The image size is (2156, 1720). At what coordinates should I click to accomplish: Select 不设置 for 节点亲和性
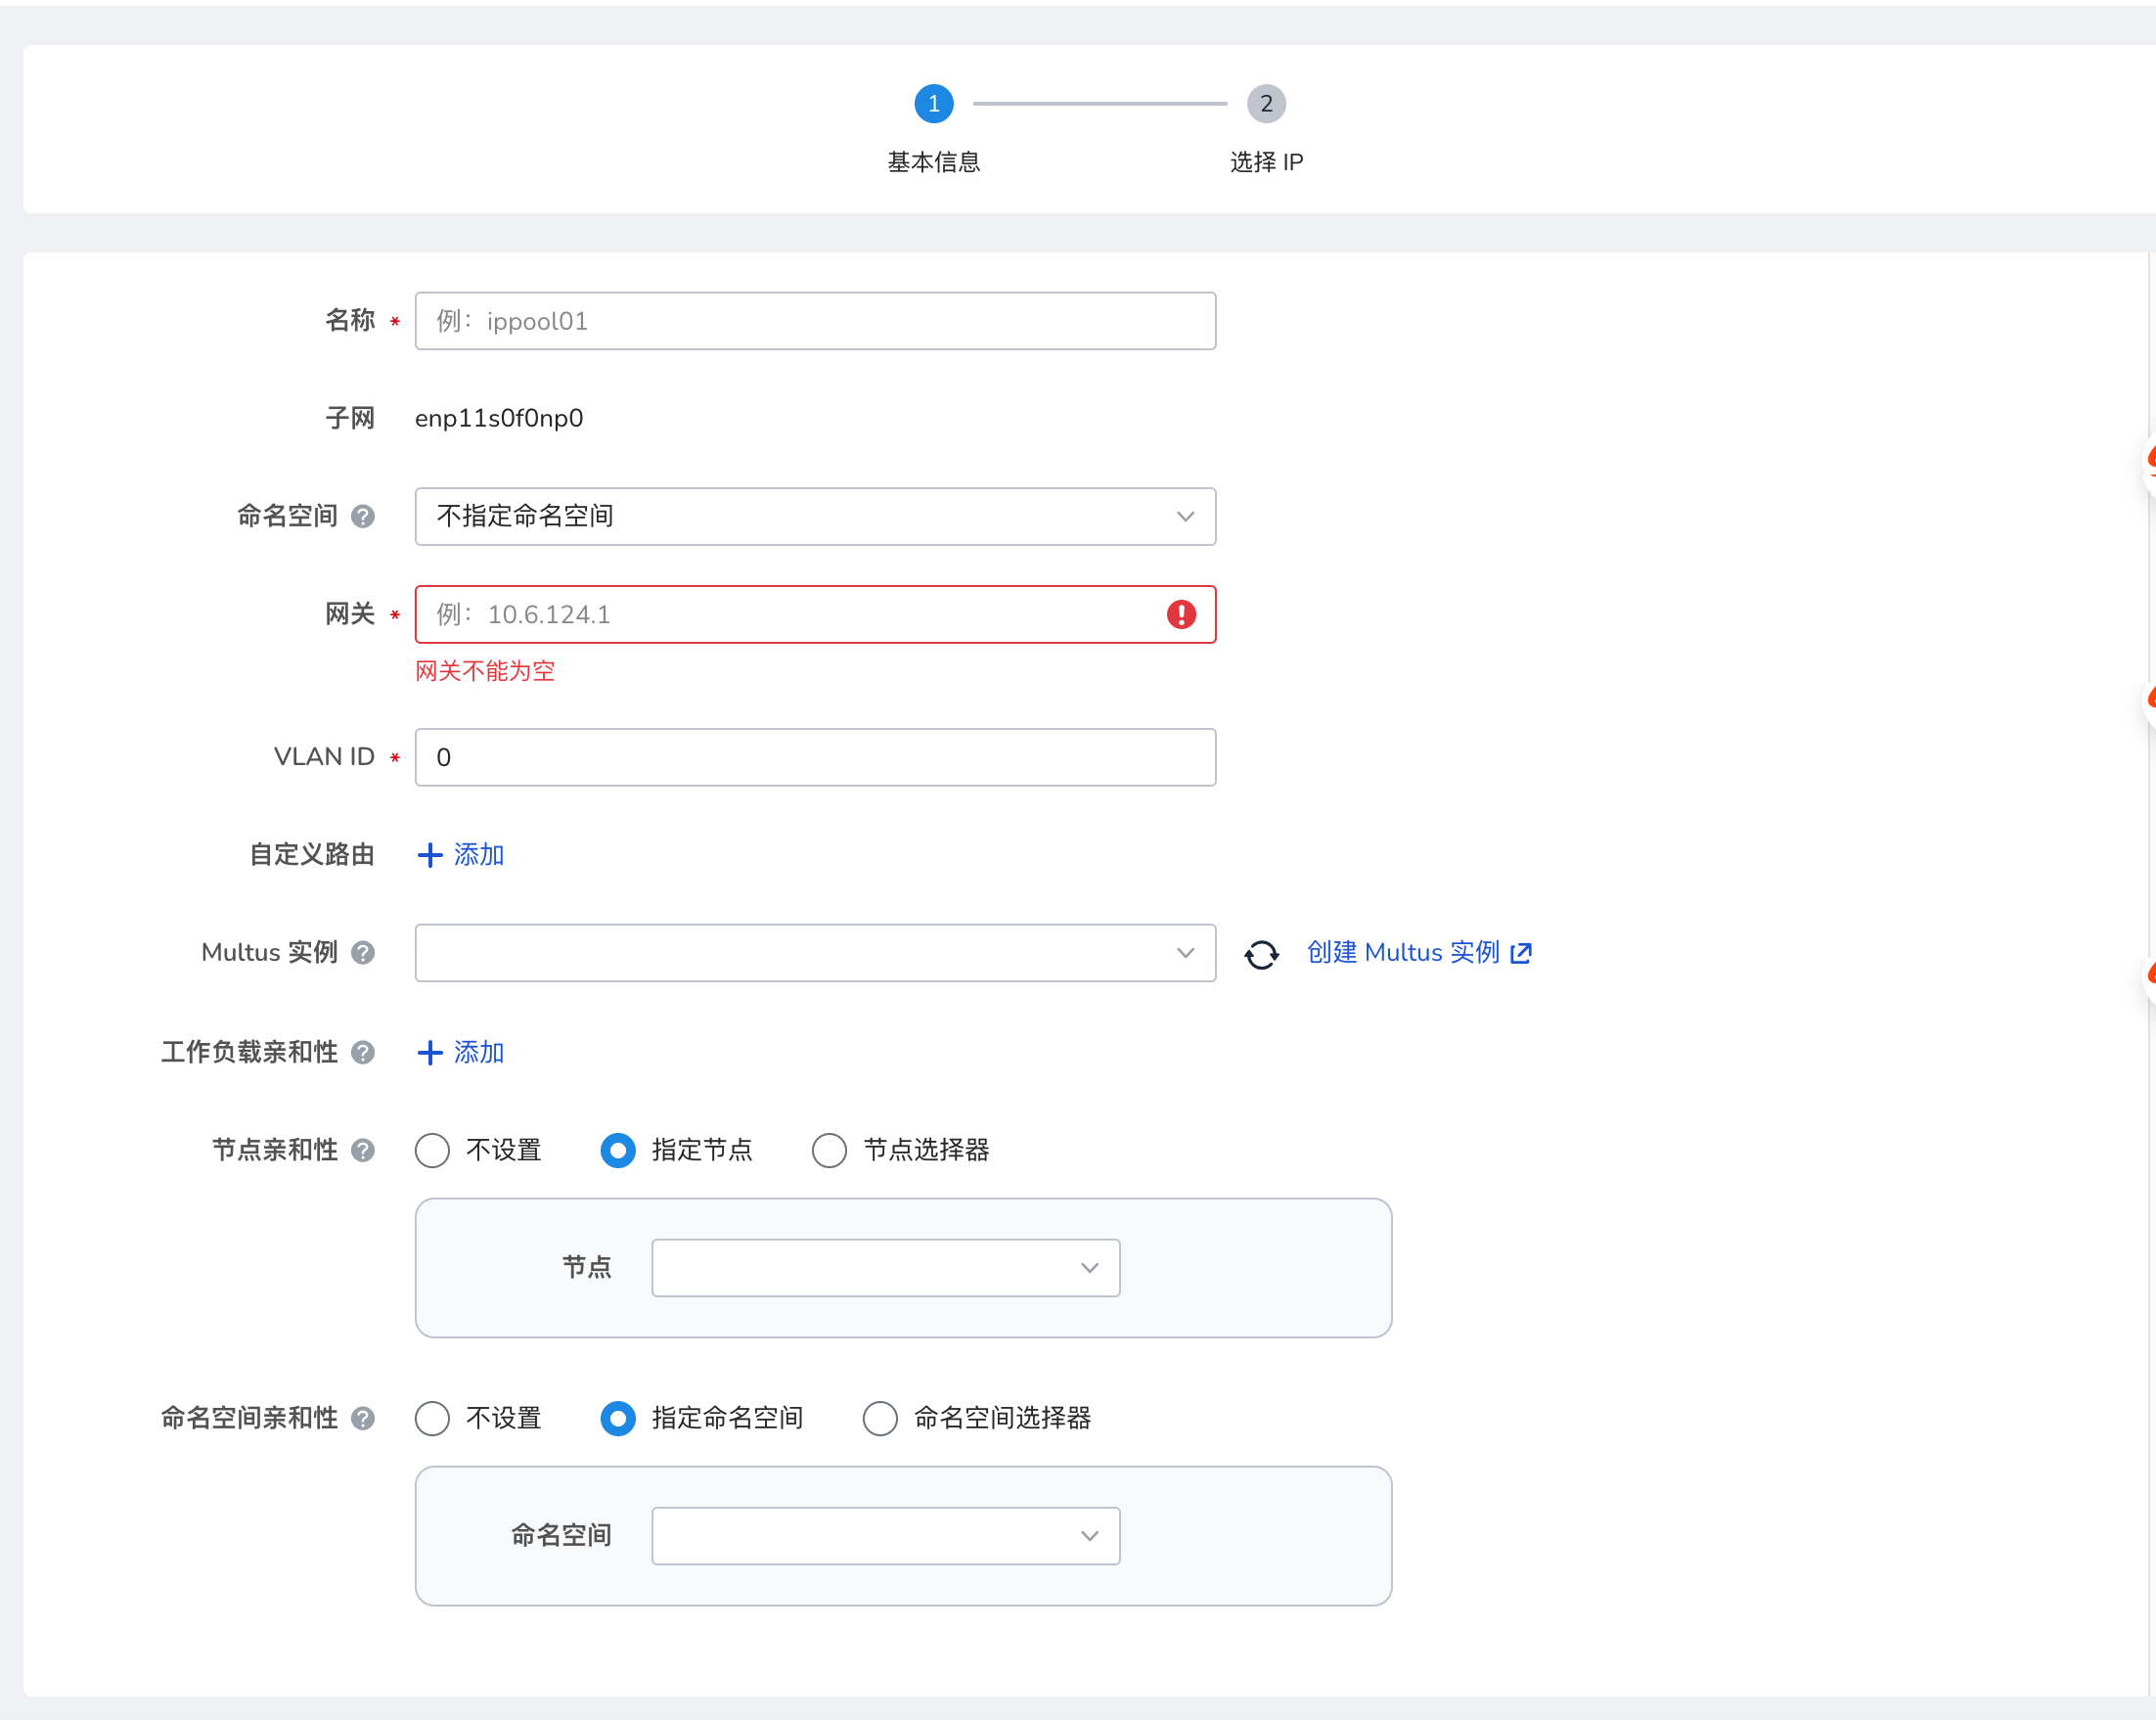tap(432, 1150)
